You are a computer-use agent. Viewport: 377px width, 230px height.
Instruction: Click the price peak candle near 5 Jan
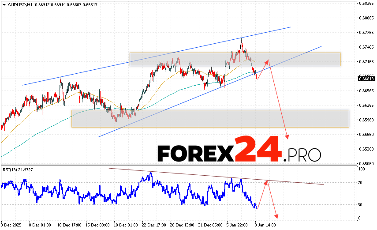pos(241,41)
